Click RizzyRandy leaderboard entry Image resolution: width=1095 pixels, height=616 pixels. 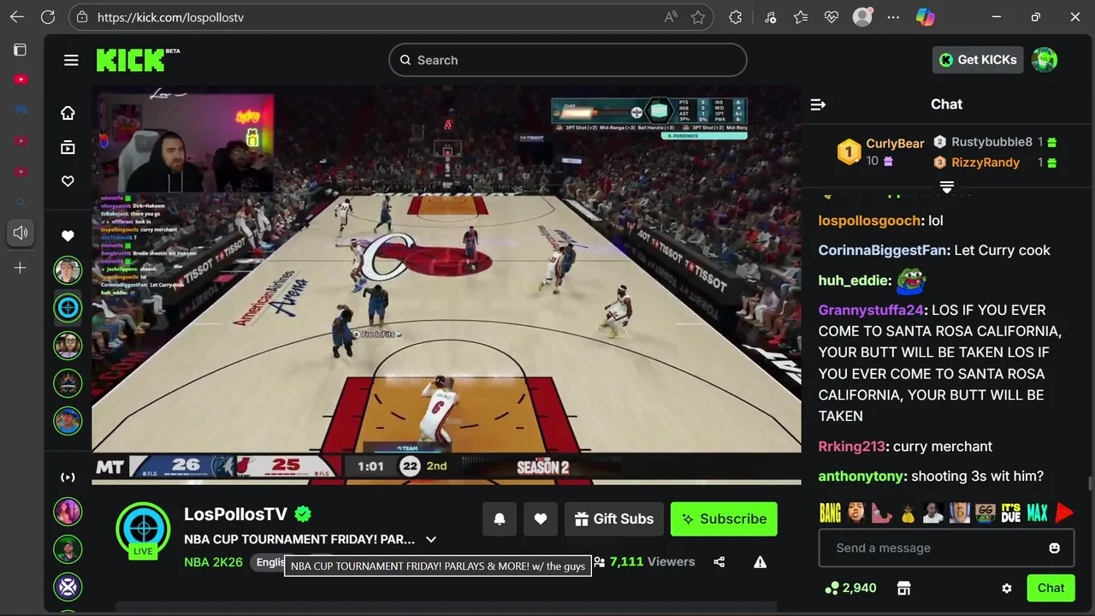995,163
